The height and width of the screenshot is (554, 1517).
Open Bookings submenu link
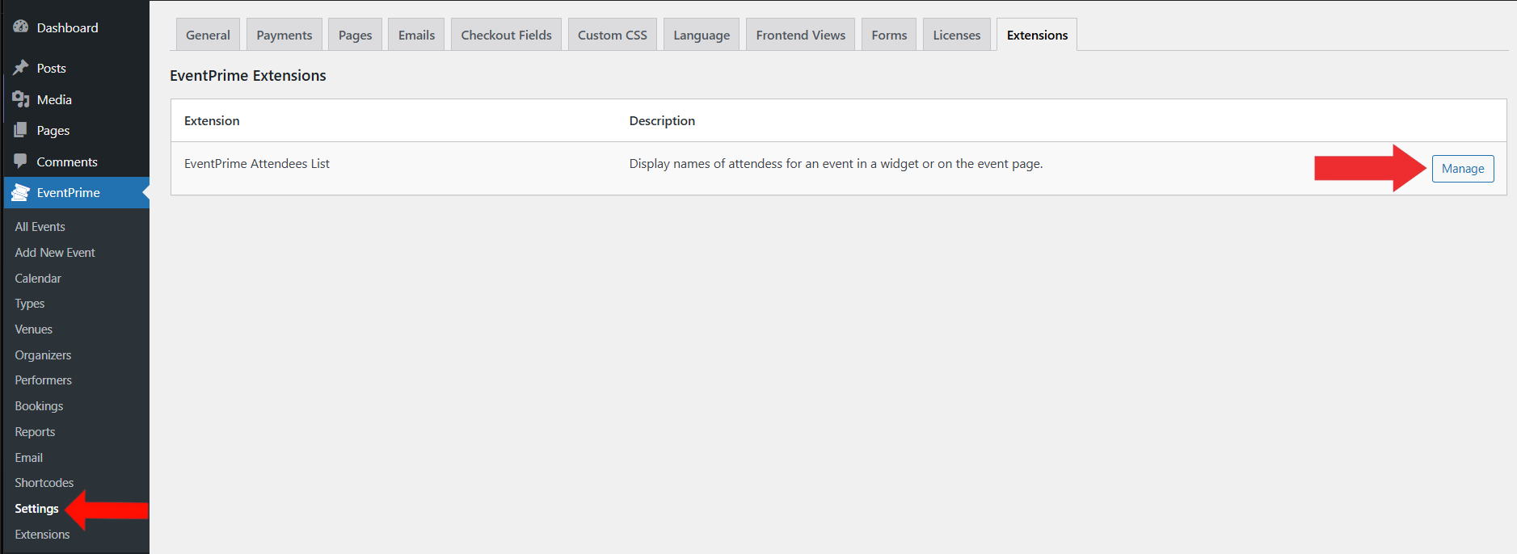point(39,406)
